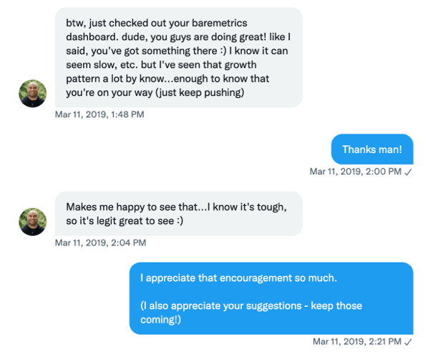Click the checkmark after the 2:00 PM timestamp
The height and width of the screenshot is (354, 433).
[x=408, y=172]
